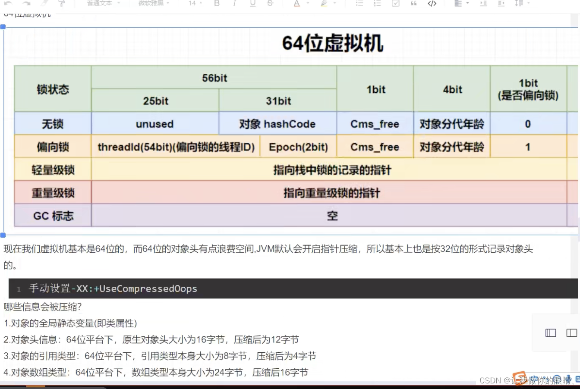
Task: Click the 25bit header cell
Action: point(155,101)
